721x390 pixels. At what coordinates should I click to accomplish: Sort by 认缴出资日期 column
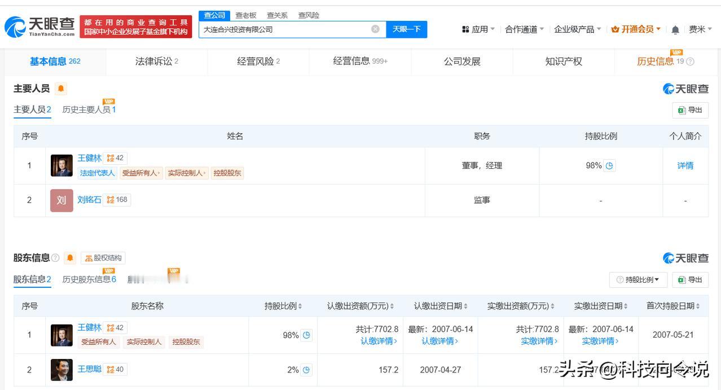tap(441, 306)
